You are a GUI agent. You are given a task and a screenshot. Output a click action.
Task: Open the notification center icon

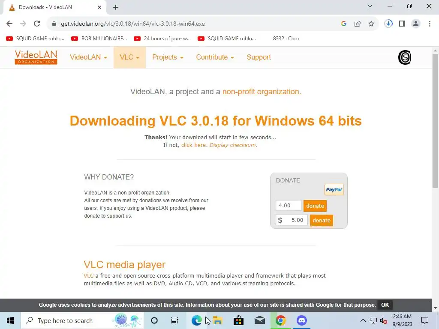click(425, 320)
